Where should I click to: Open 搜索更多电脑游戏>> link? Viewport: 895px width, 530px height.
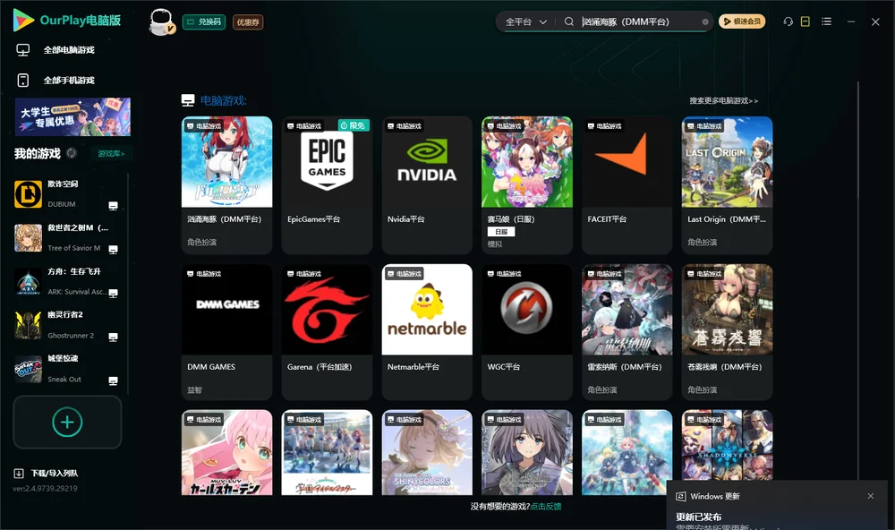click(x=723, y=100)
